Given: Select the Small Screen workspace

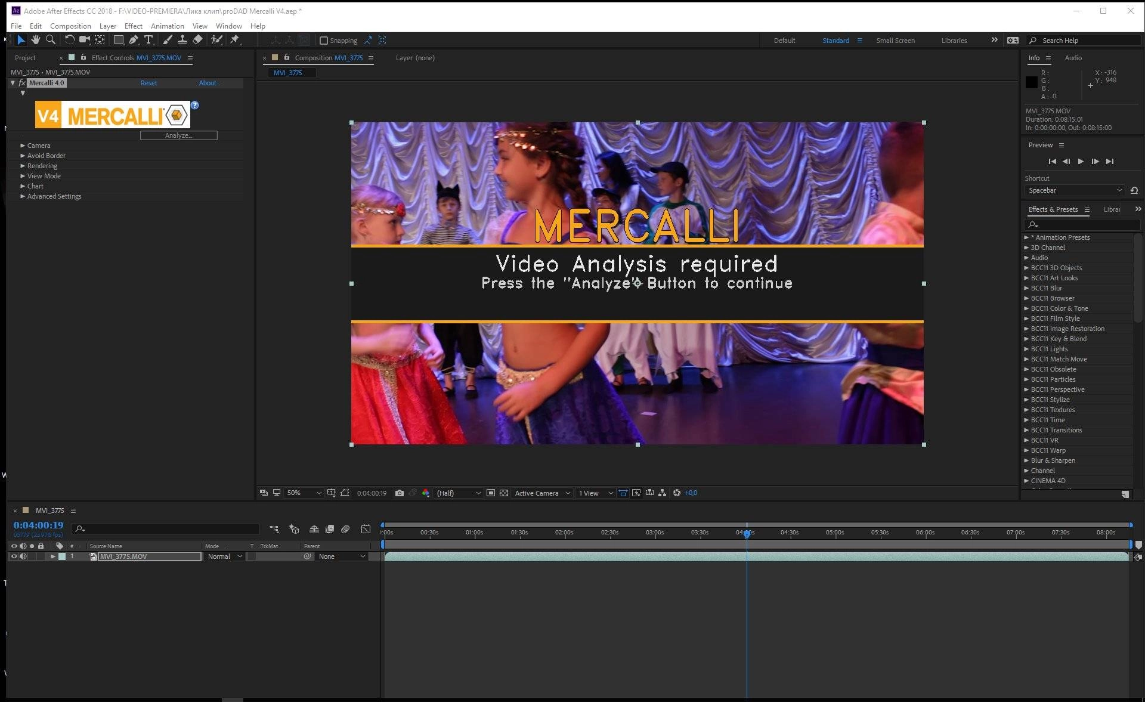Looking at the screenshot, I should 895,41.
